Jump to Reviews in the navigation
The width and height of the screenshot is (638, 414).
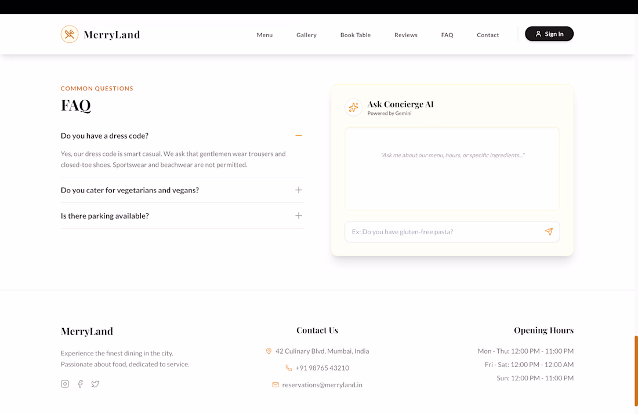pyautogui.click(x=405, y=35)
